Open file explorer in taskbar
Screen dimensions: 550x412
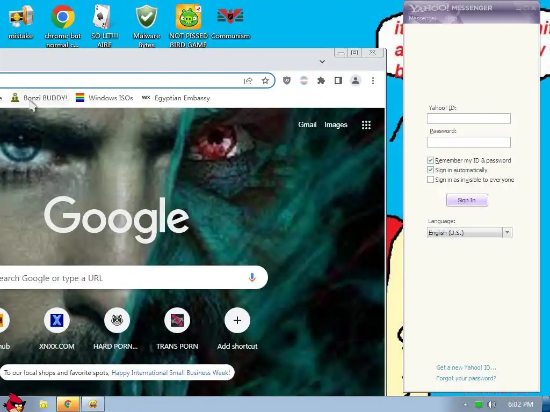coord(44,404)
